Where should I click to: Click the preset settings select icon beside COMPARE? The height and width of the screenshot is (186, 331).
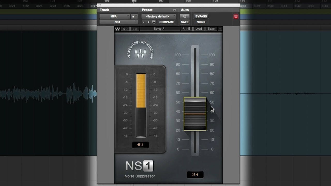154,22
